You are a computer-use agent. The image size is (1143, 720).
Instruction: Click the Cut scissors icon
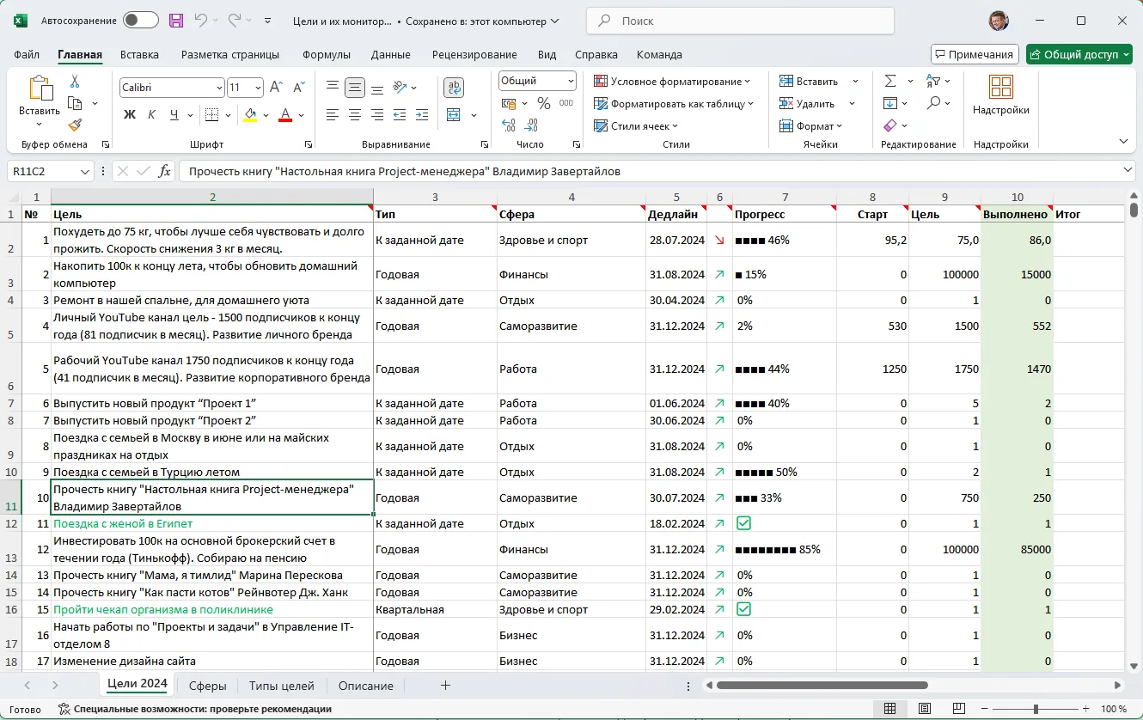pyautogui.click(x=75, y=82)
